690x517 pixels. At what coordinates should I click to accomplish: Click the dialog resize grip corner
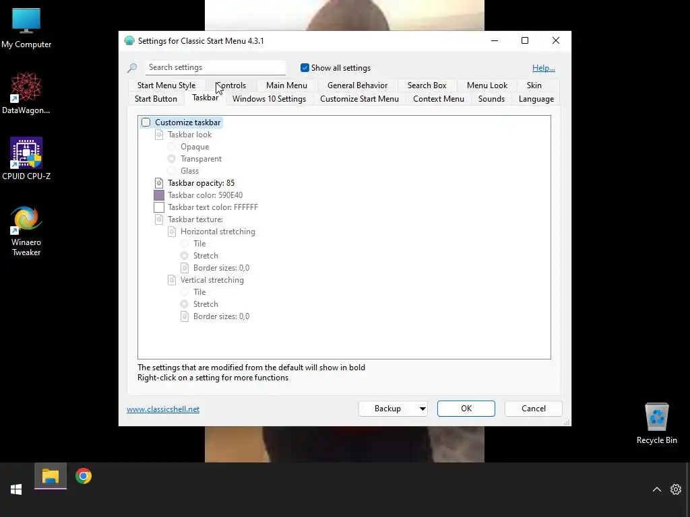pos(567,421)
